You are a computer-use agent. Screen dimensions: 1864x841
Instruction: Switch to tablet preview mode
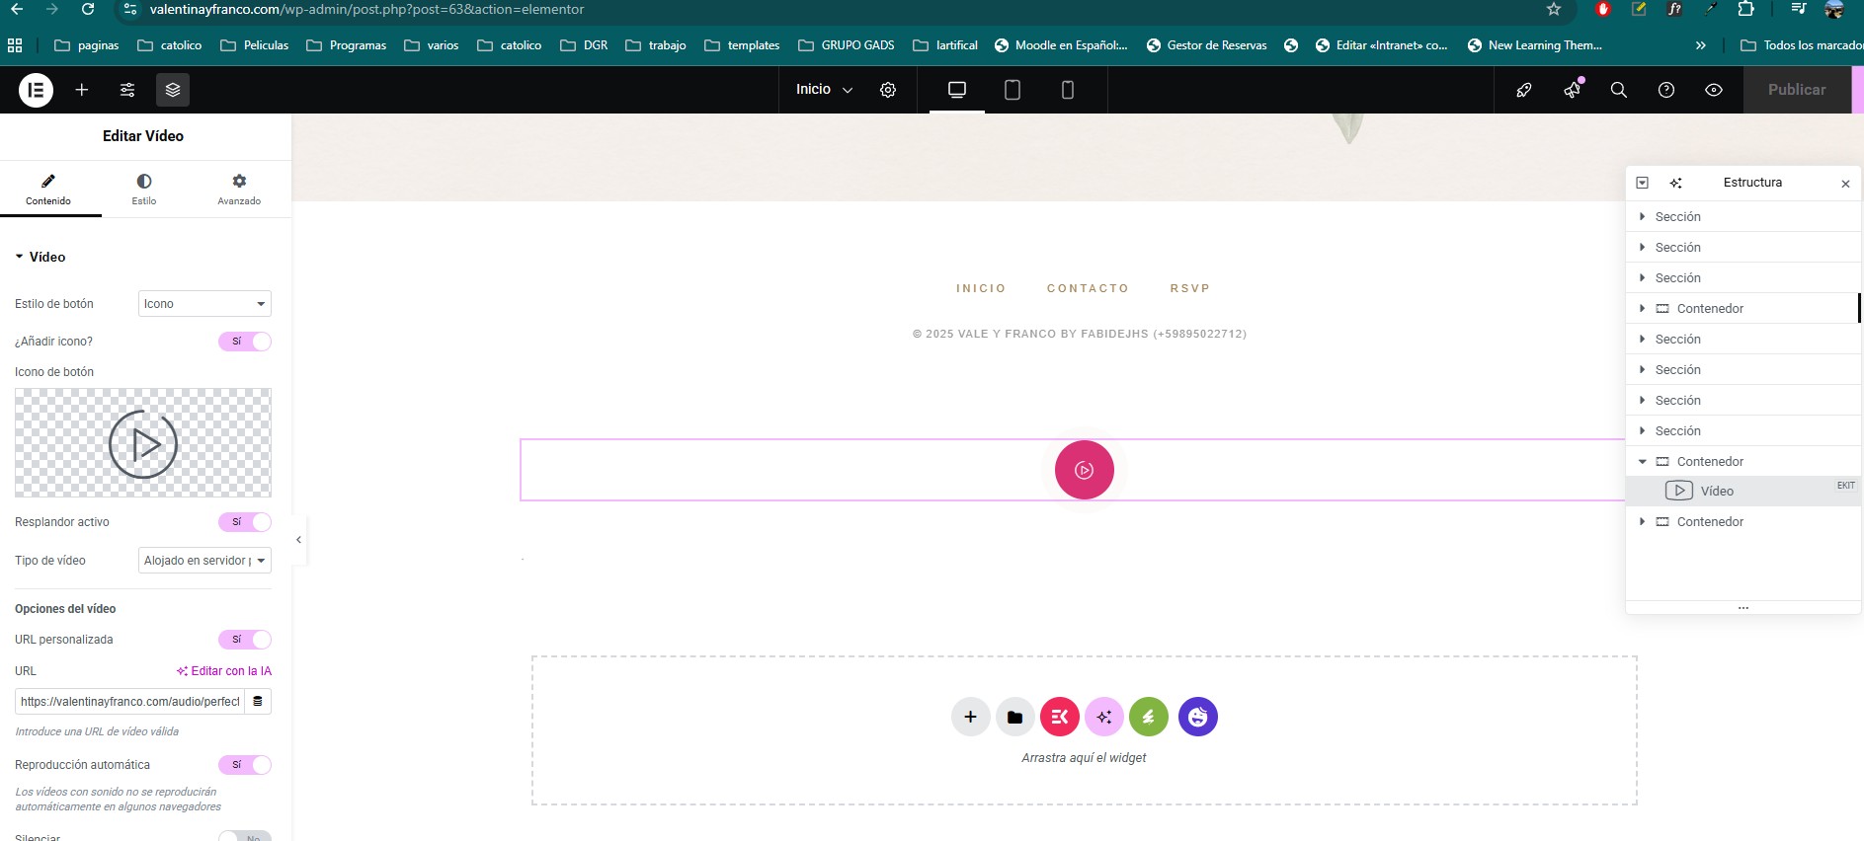click(x=1012, y=90)
